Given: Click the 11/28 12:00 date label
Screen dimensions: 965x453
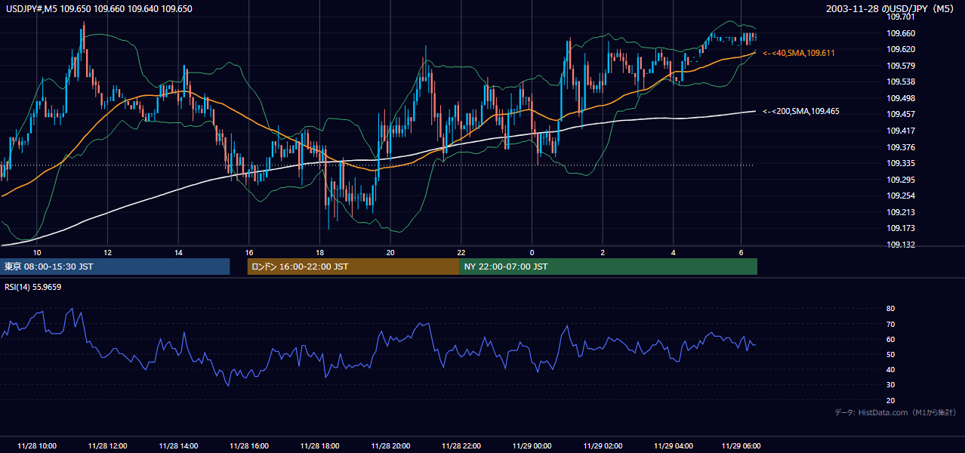Looking at the screenshot, I should [107, 445].
